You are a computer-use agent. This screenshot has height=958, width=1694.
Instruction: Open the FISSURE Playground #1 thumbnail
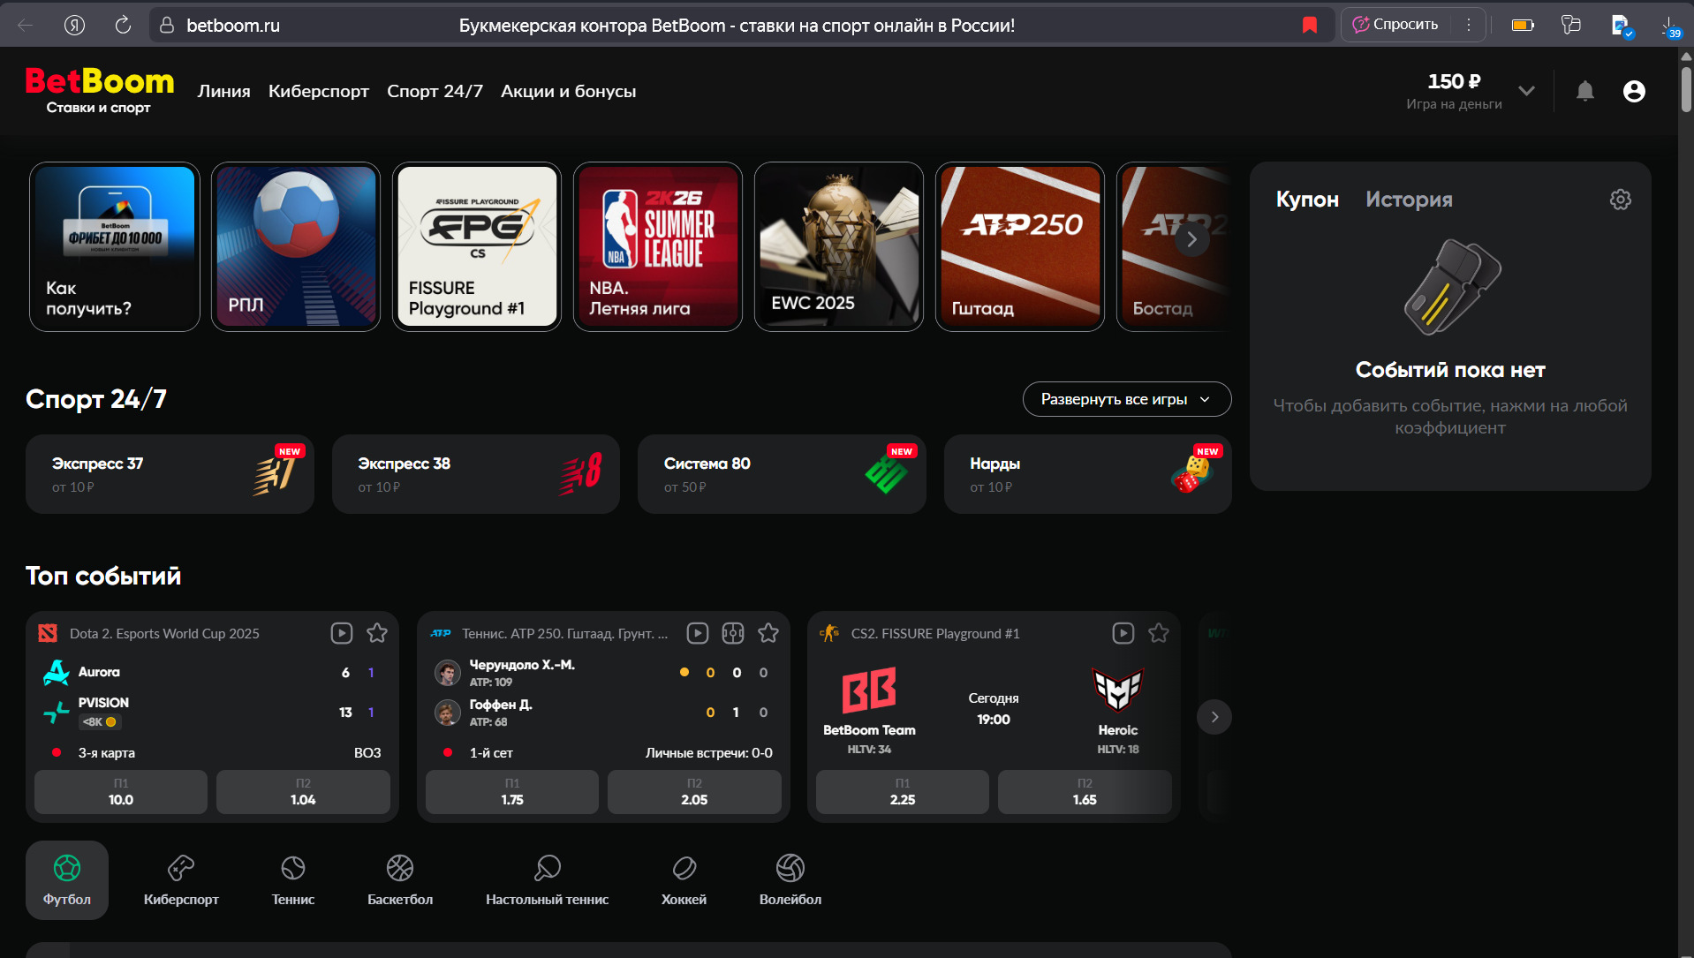click(x=477, y=246)
